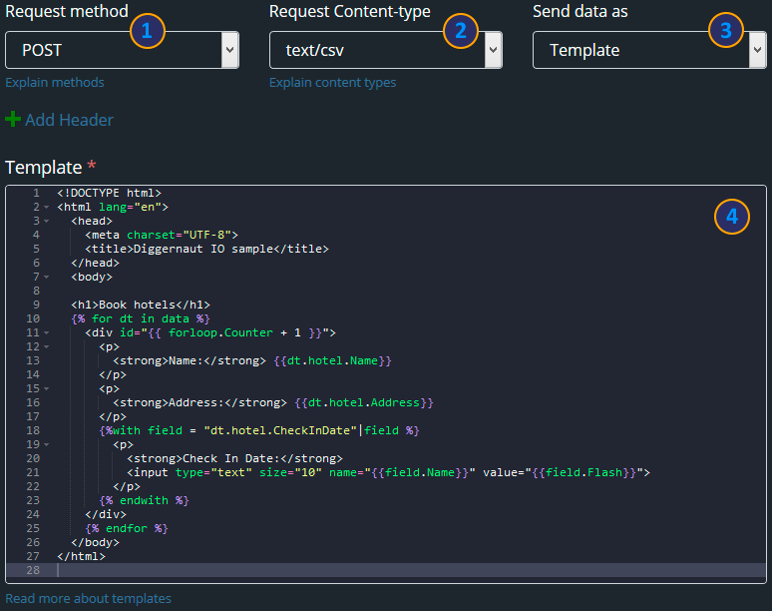
Task: Fold the paragraph block on line 15
Action: coord(47,389)
